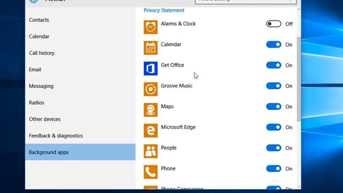Click the Microsoft Edge app icon

[151, 130]
